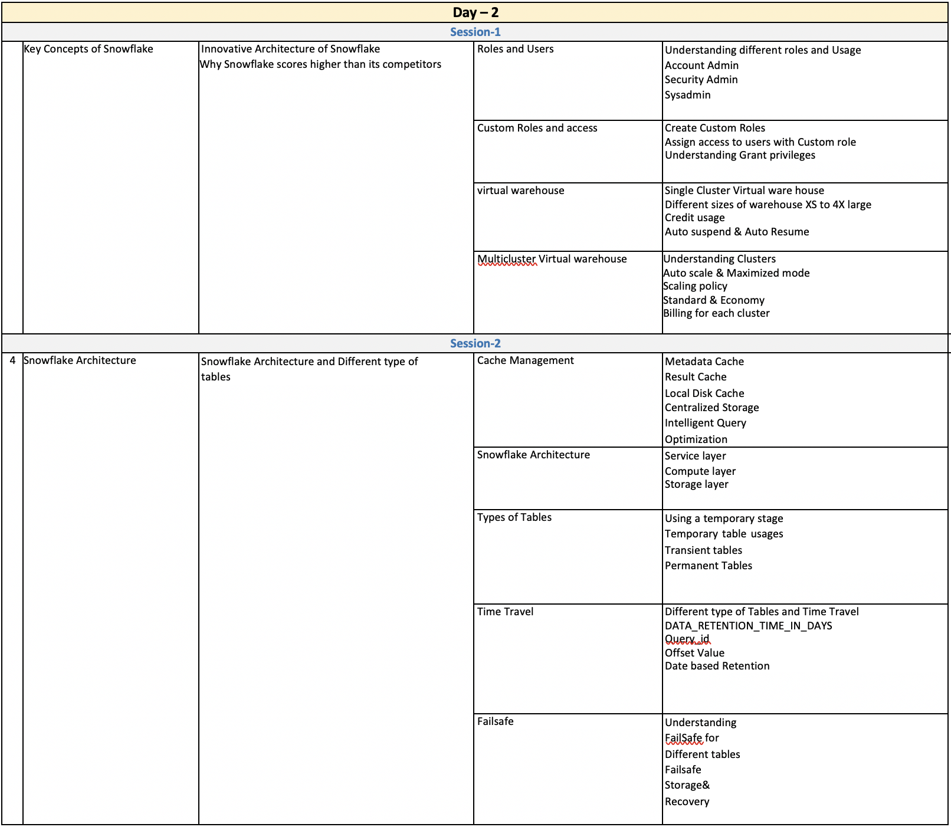
Task: Select Understanding Grant privileges text
Action: point(740,155)
